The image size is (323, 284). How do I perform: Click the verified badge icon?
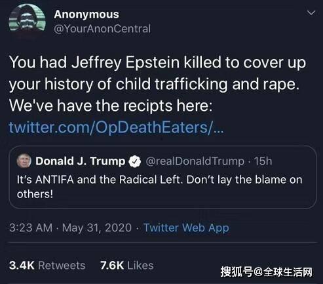click(x=135, y=161)
